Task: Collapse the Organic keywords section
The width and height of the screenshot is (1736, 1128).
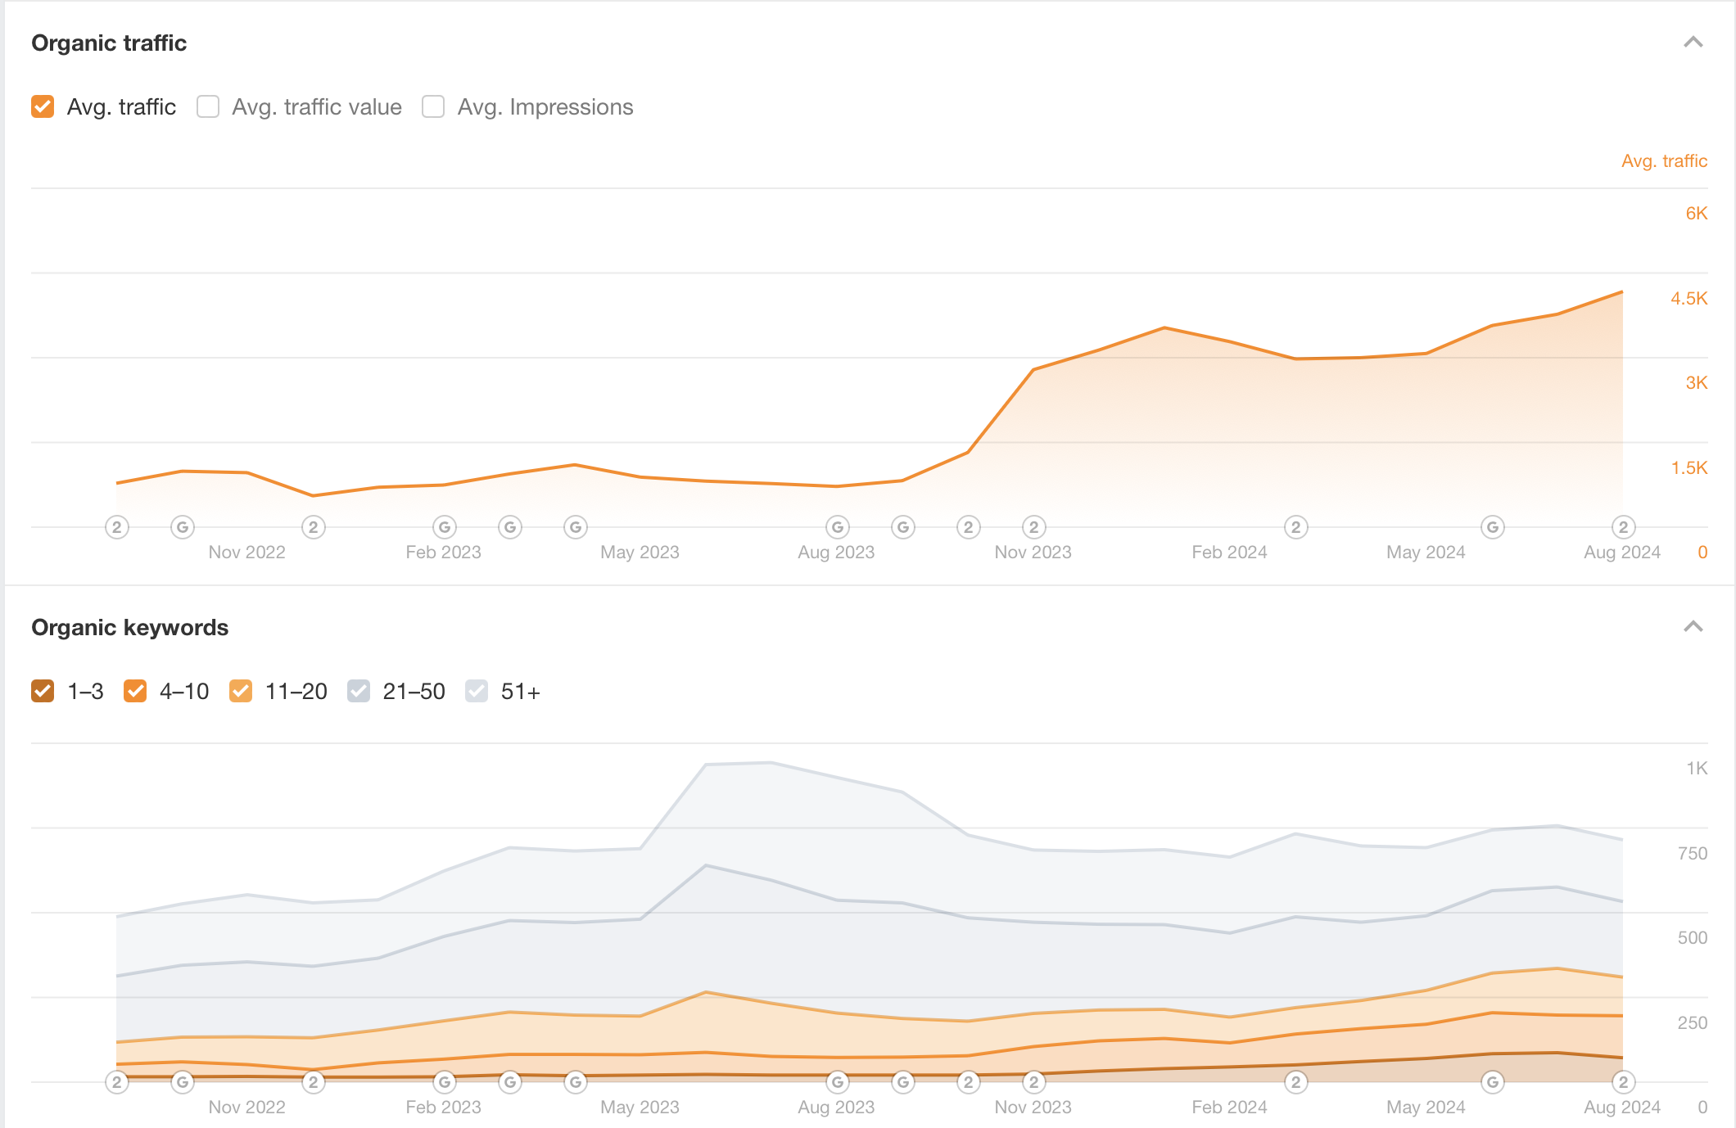Action: 1693,627
